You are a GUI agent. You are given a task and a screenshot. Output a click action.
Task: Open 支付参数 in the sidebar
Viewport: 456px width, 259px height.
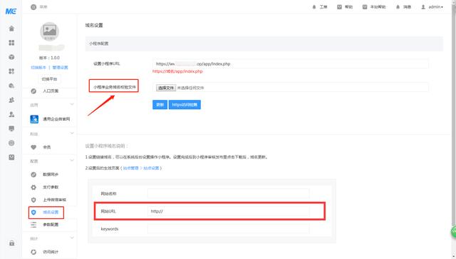(51, 187)
